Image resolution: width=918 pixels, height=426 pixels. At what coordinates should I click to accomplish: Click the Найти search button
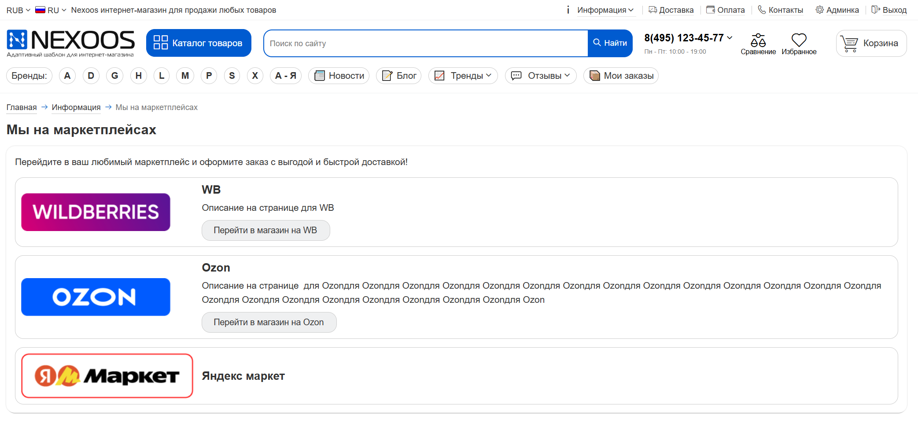(x=610, y=43)
